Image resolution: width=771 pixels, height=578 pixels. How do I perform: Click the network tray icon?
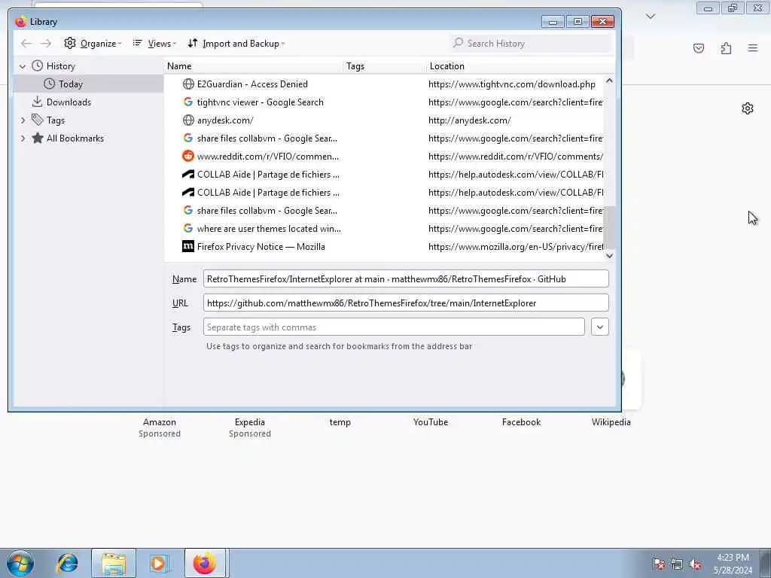click(677, 564)
